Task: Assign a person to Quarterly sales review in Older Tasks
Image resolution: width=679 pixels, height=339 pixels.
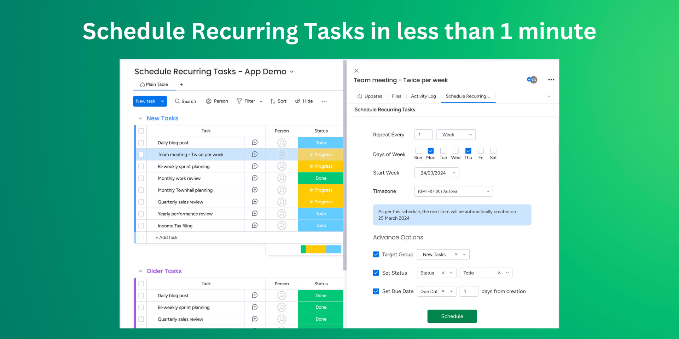Action: click(282, 319)
